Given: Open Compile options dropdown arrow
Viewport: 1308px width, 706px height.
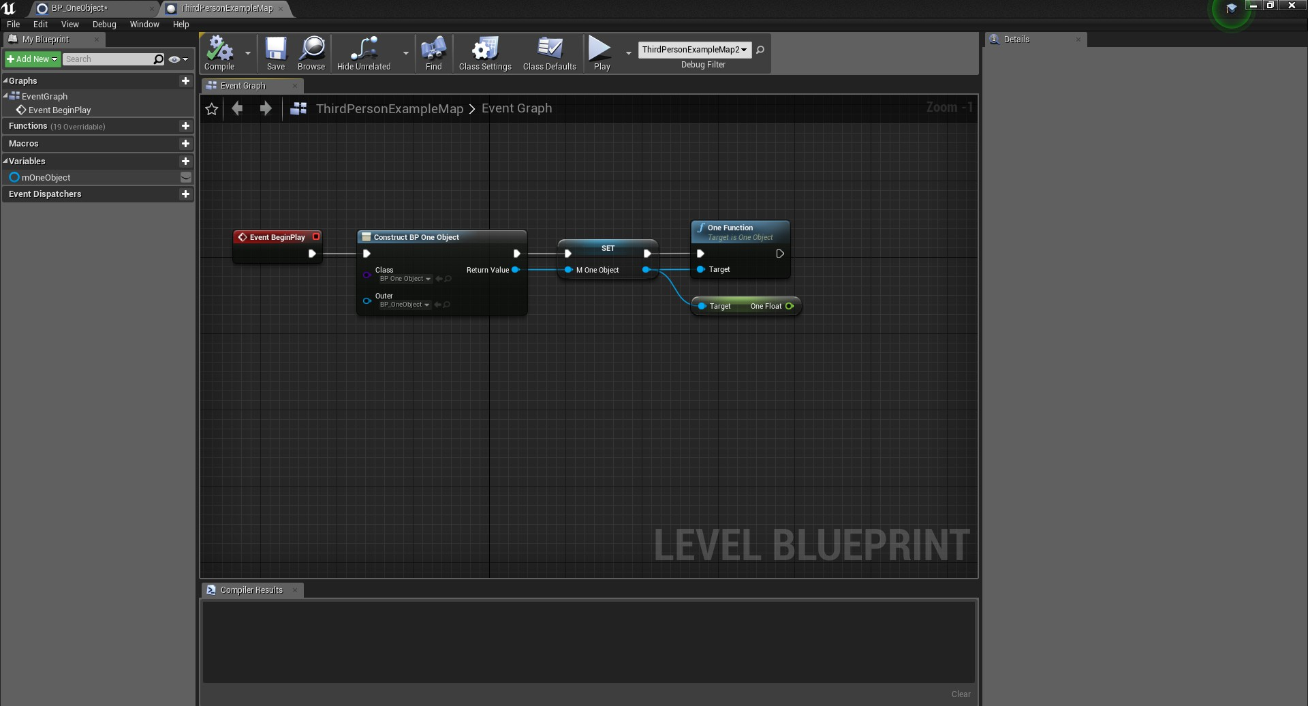Looking at the screenshot, I should 248,53.
